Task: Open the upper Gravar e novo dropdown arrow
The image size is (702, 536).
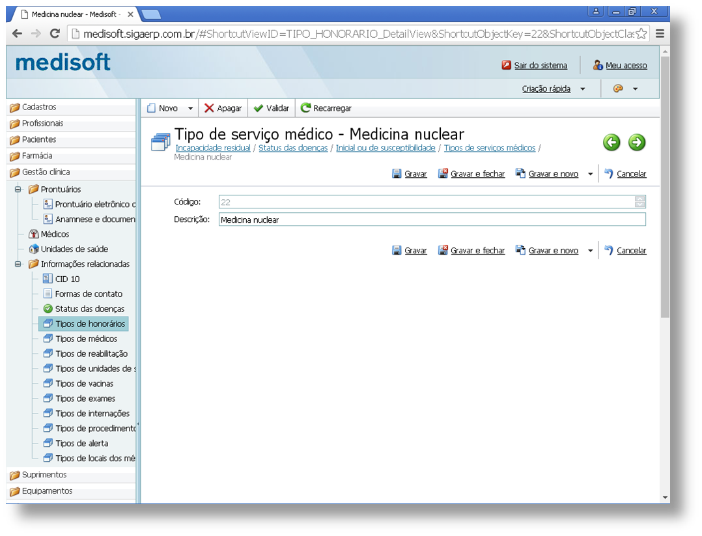Action: (590, 174)
